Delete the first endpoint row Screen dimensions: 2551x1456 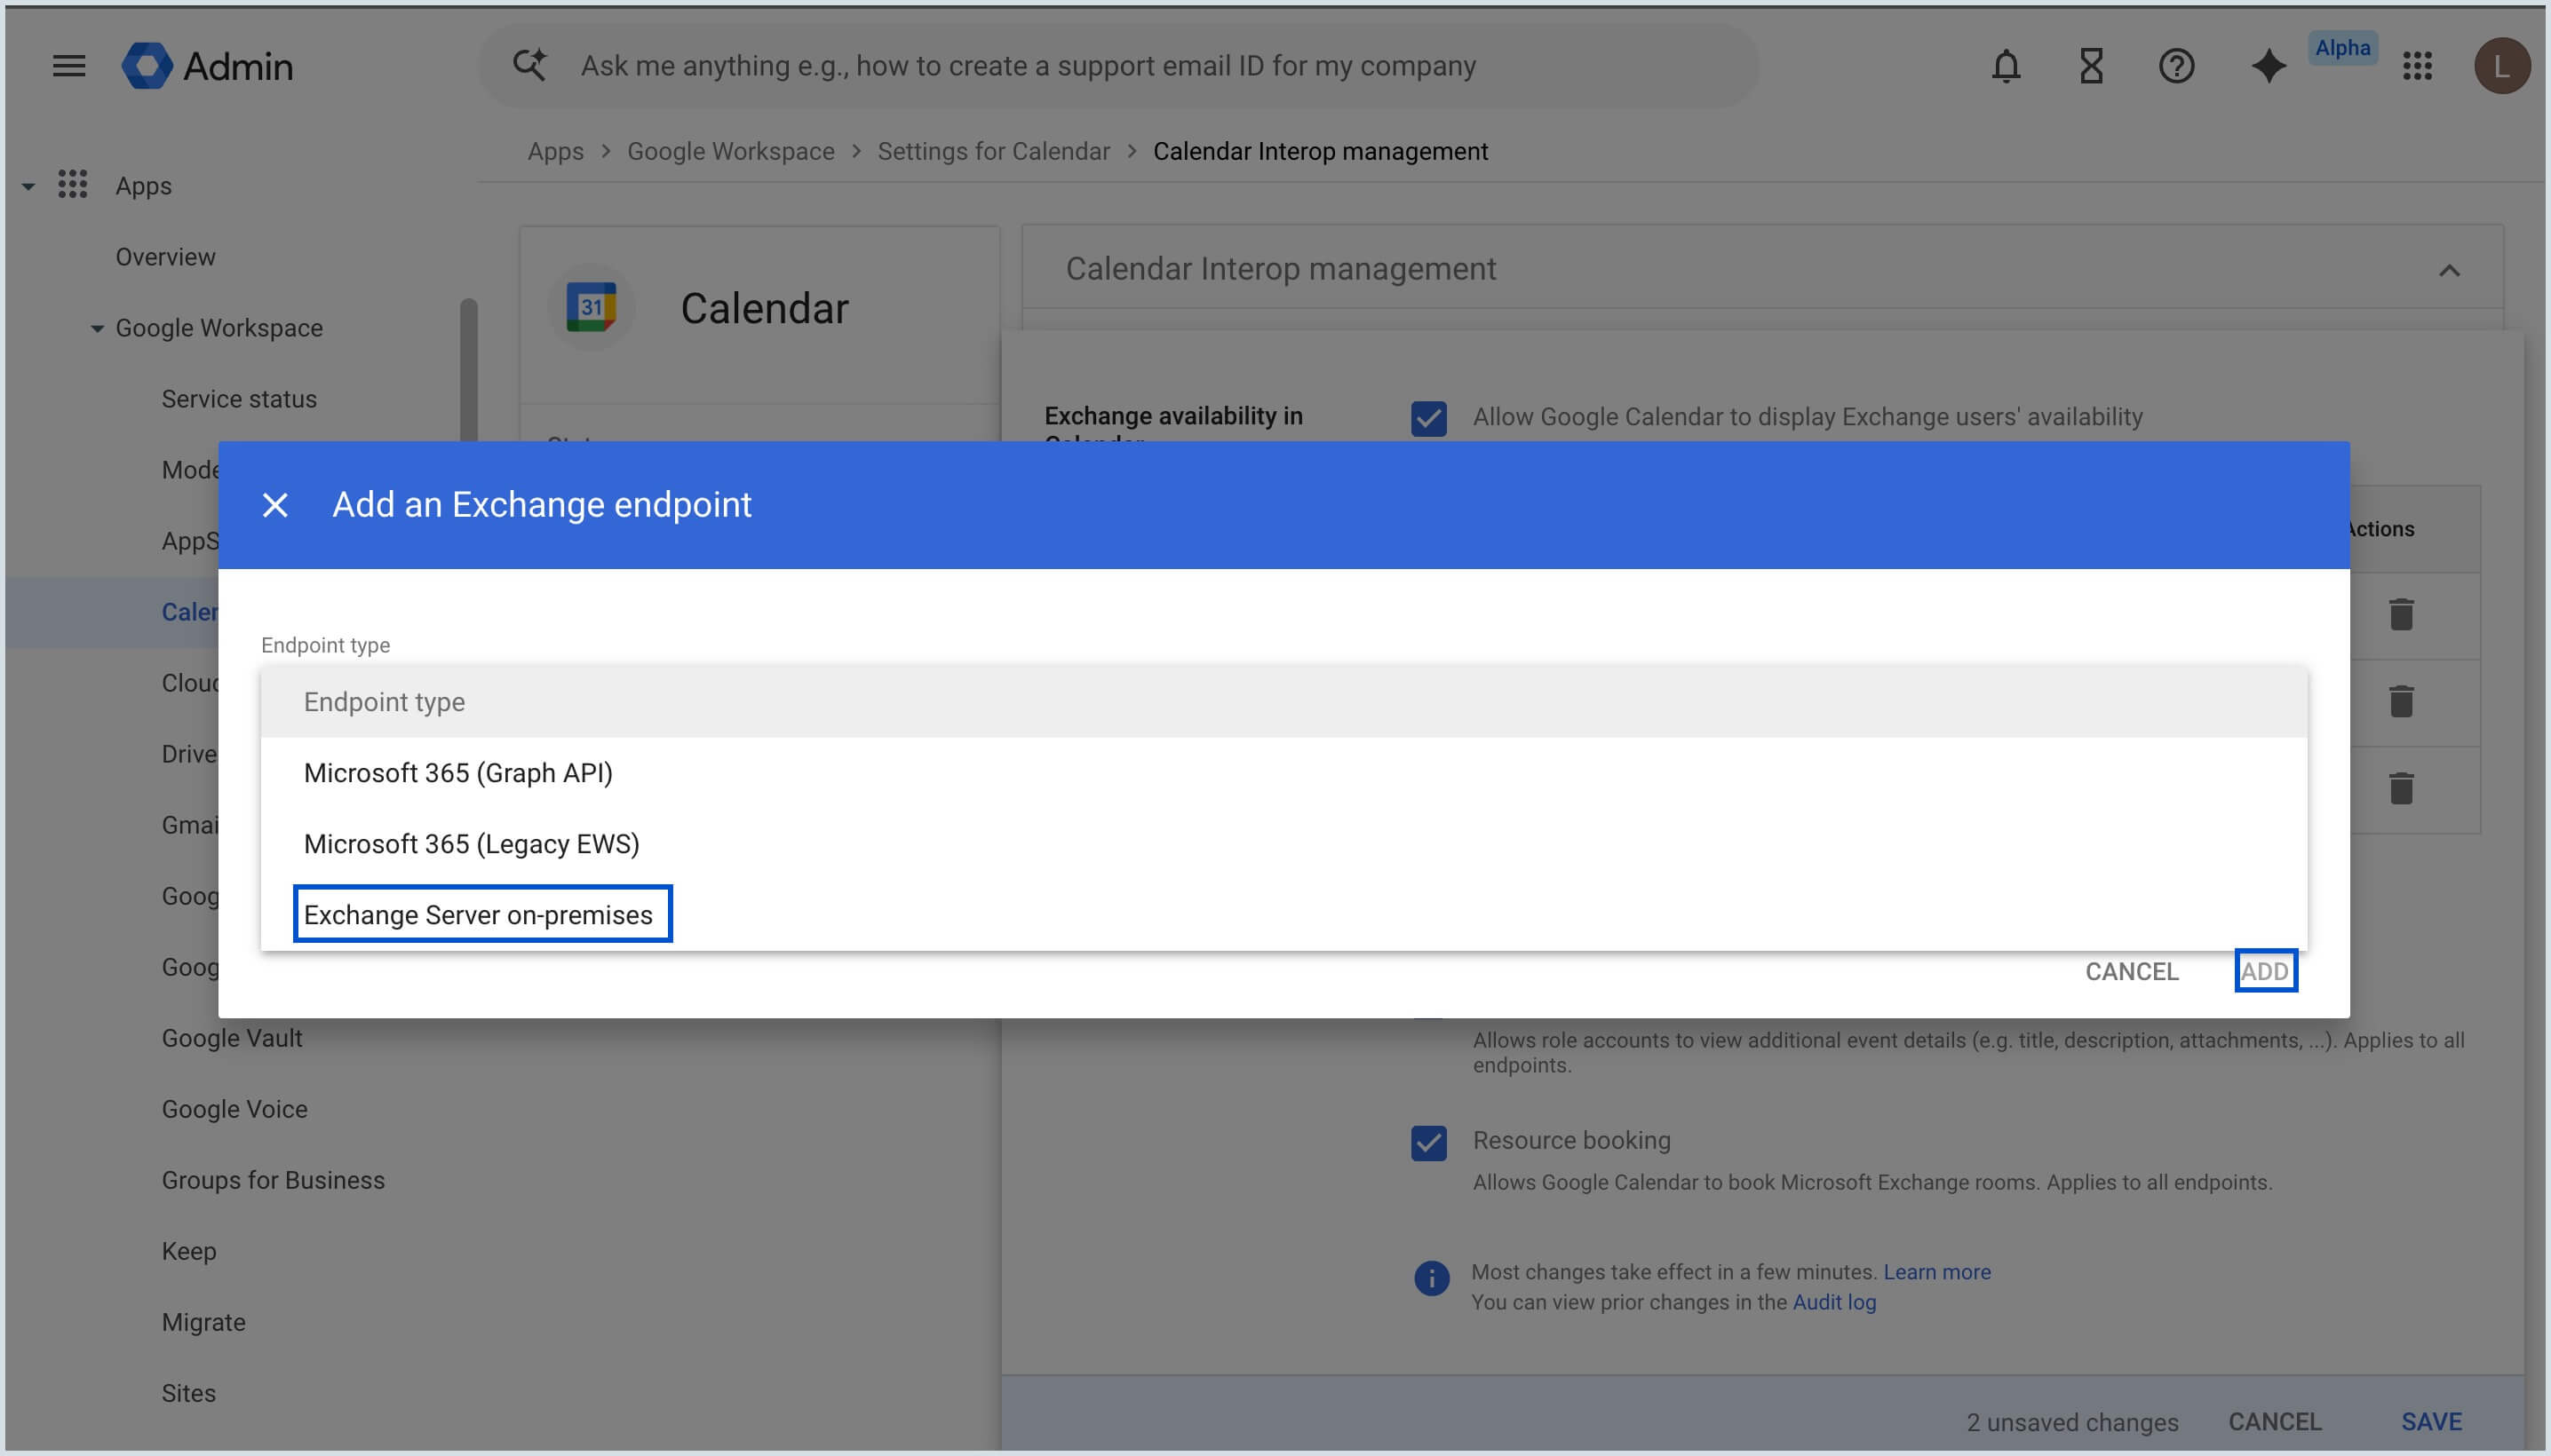coord(2401,614)
